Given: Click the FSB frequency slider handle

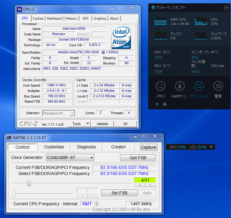Looking at the screenshot, I should [x=29, y=183].
